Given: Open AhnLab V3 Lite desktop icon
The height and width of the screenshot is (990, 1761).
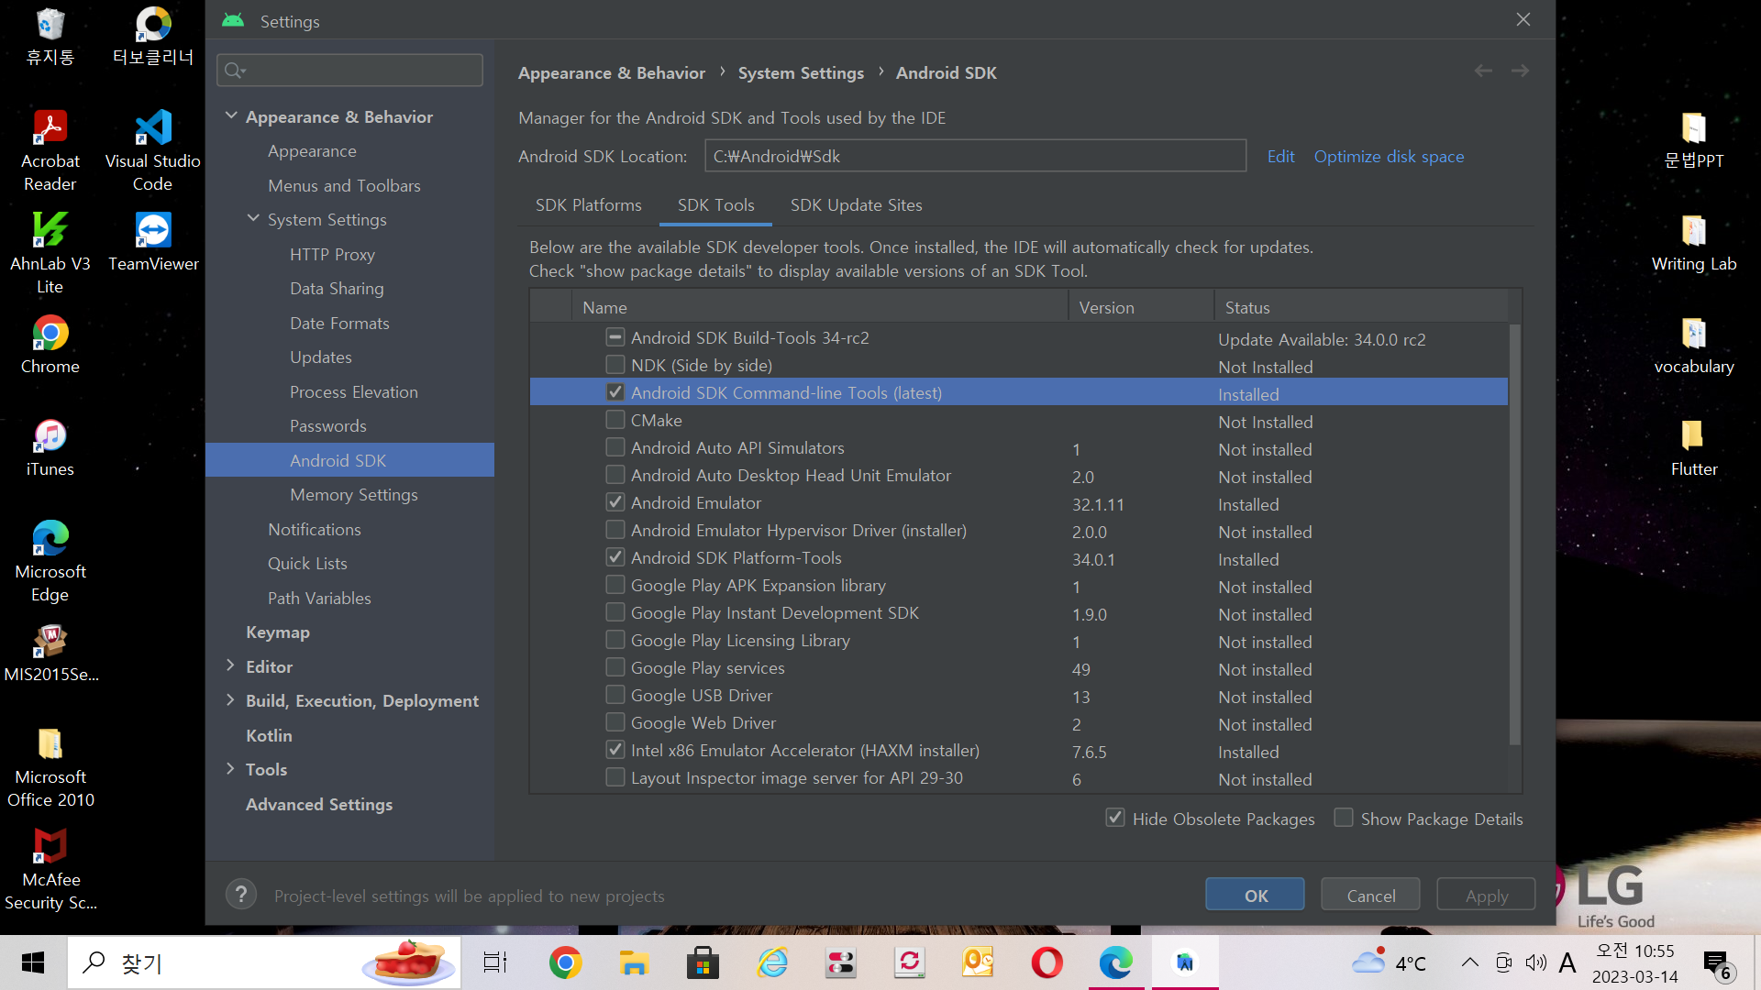Looking at the screenshot, I should [x=50, y=254].
